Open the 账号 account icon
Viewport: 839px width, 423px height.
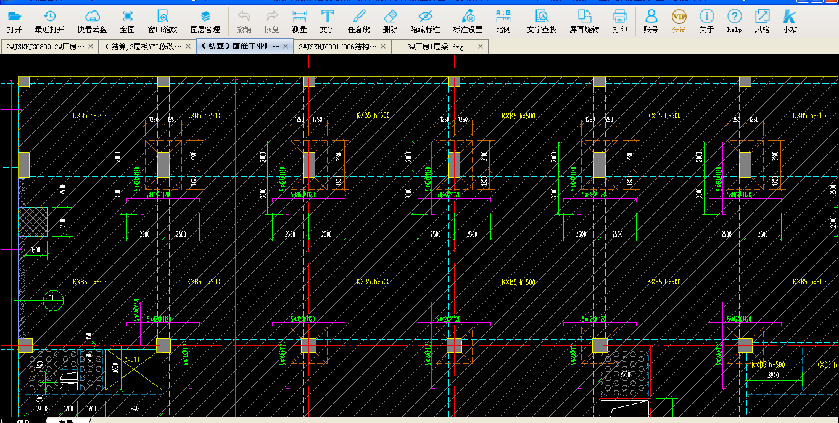click(x=651, y=16)
